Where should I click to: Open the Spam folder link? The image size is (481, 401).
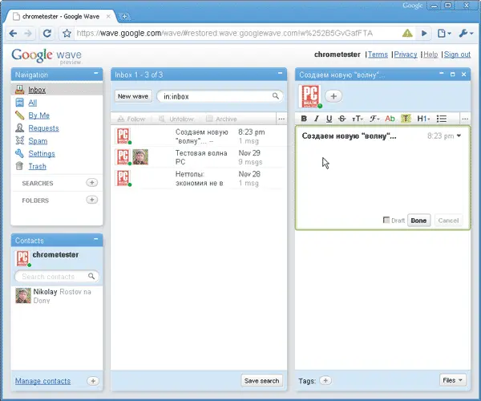click(x=38, y=141)
